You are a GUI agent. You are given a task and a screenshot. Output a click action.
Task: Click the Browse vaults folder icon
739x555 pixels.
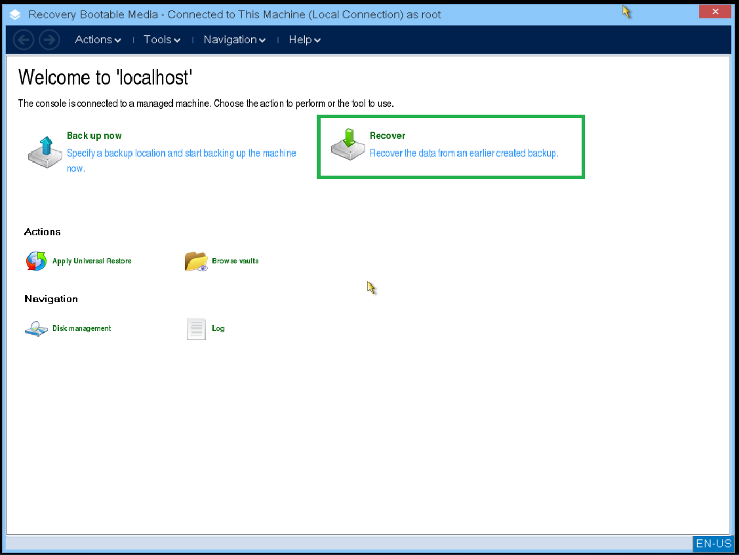pyautogui.click(x=195, y=261)
